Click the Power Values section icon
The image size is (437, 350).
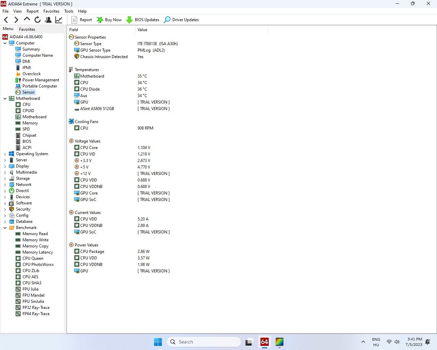[x=71, y=245]
